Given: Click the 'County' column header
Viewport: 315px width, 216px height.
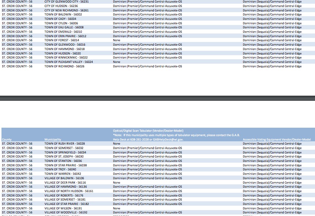Looking at the screenshot, I should pyautogui.click(x=7, y=139).
